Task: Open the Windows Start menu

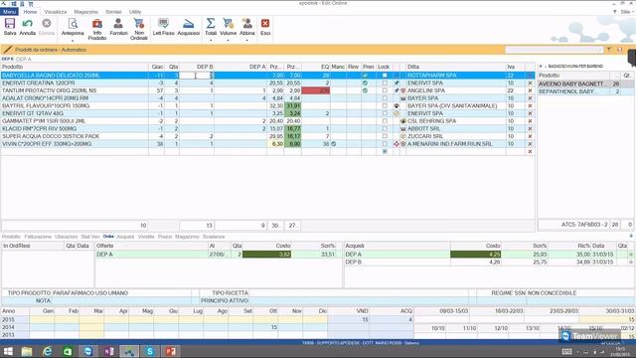Action: 8,351
